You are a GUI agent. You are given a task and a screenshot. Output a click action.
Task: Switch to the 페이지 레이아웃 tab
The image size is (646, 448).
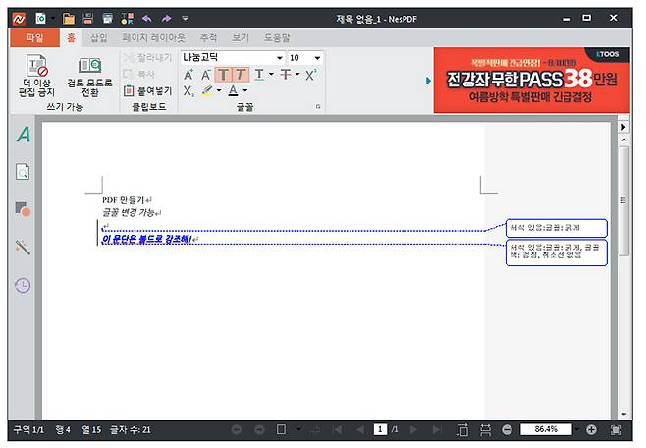153,38
